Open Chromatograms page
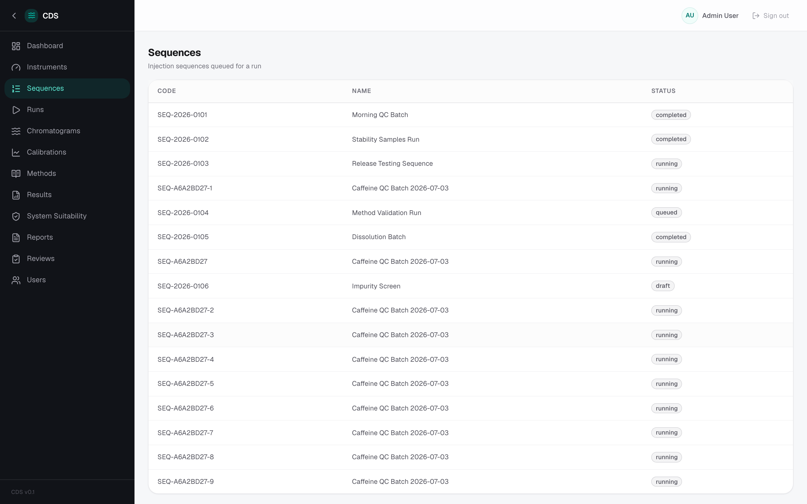 click(x=67, y=131)
